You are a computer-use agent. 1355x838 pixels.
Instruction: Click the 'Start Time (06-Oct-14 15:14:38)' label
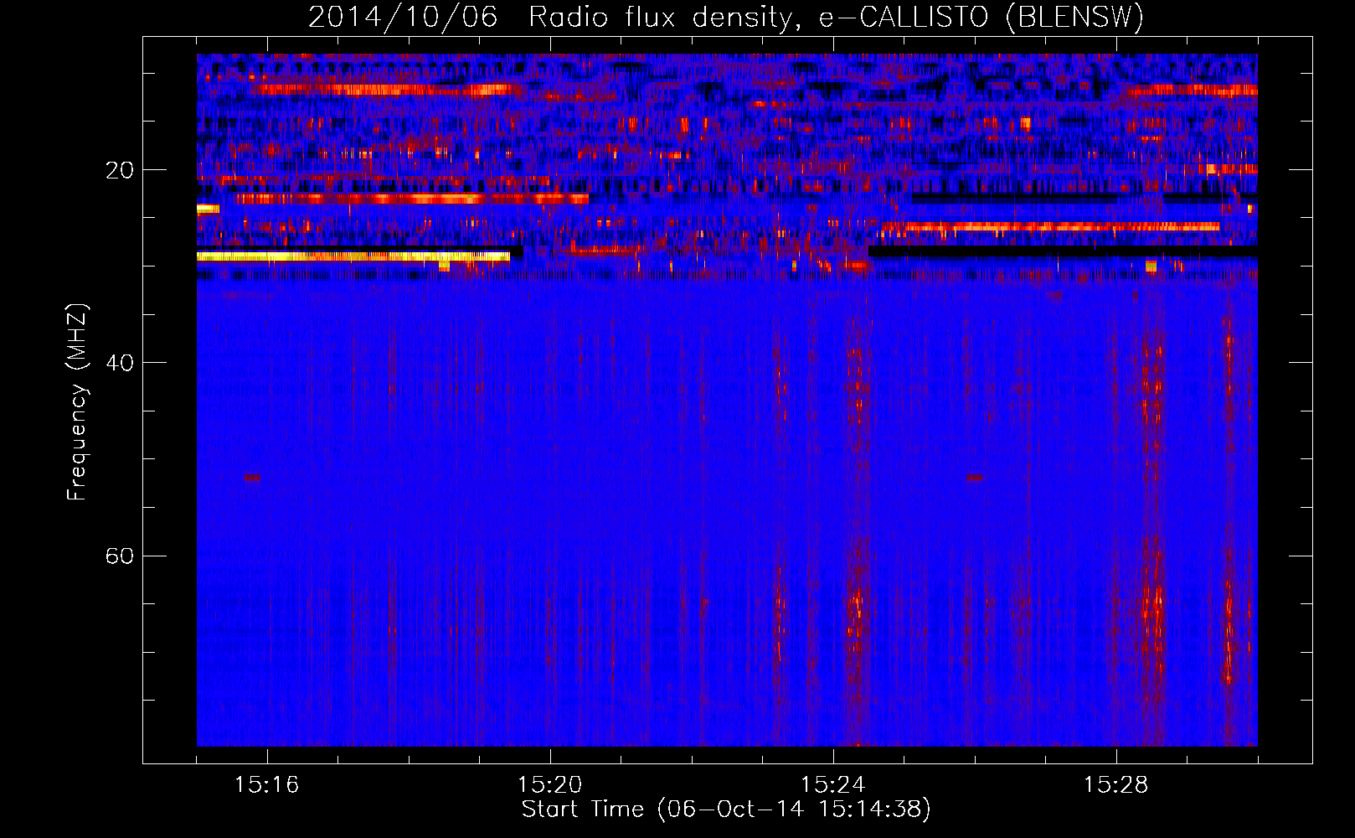[x=726, y=810]
